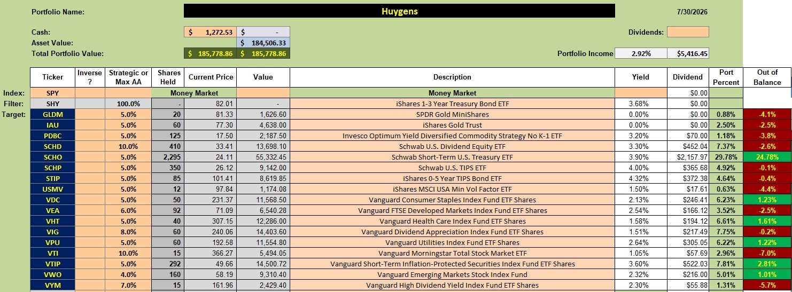This screenshot has width=792, height=292.
Task: Click the SHY filter ticker cell
Action: [x=52, y=104]
